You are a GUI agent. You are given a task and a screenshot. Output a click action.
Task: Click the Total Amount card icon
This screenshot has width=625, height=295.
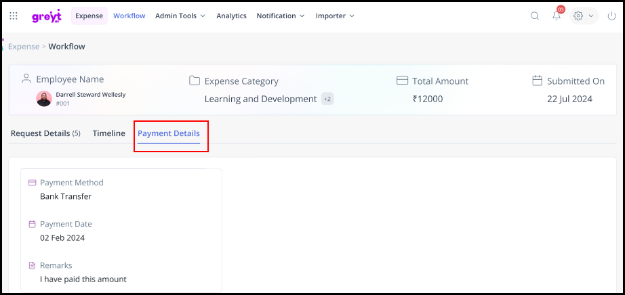(x=402, y=81)
